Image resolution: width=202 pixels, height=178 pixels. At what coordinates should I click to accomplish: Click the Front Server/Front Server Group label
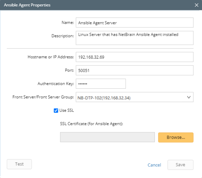coord(43,97)
